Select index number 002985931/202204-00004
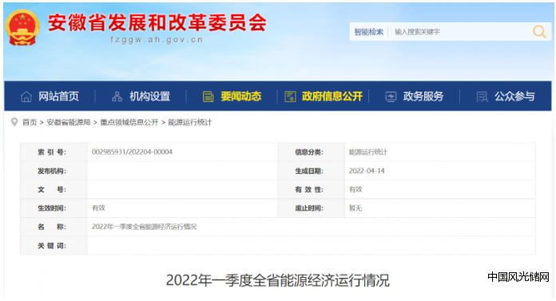556x301 pixels. 132,152
